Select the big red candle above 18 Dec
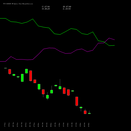This screenshot has width=131, height=131. tap(77, 101)
